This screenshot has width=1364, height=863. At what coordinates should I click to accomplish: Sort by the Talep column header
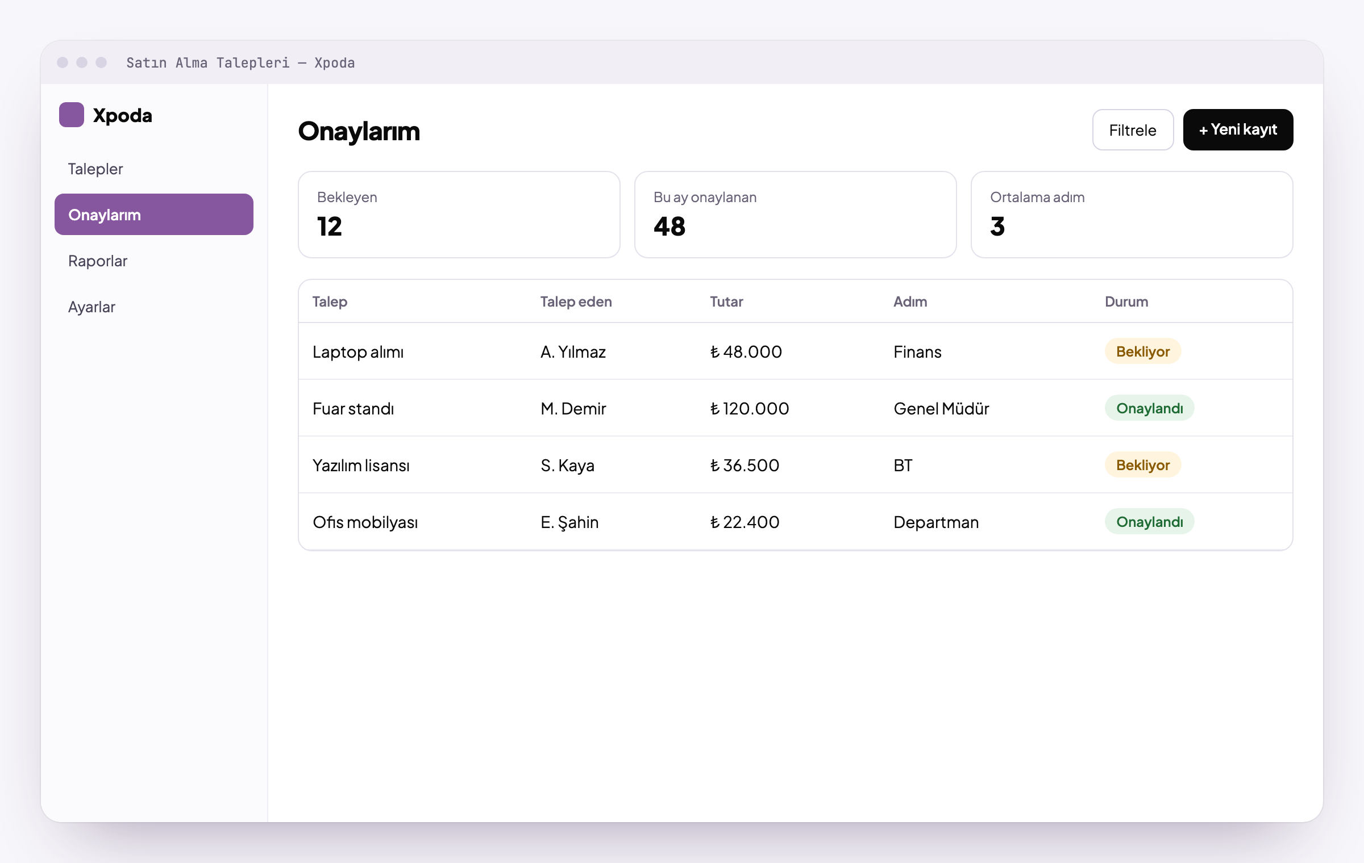click(x=330, y=301)
